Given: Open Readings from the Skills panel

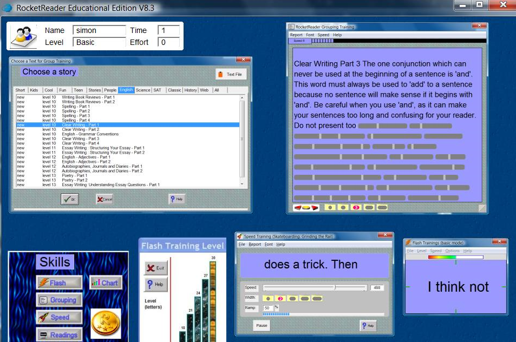Looking at the screenshot, I should (59, 335).
